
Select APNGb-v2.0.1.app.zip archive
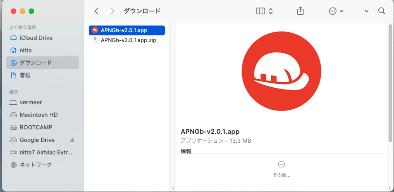coord(128,40)
